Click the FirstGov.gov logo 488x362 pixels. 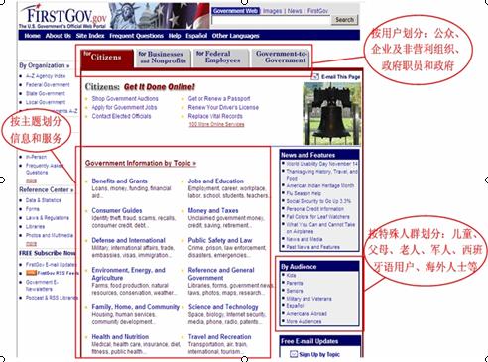[x=63, y=16]
